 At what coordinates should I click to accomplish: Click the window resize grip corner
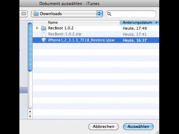(x=157, y=132)
